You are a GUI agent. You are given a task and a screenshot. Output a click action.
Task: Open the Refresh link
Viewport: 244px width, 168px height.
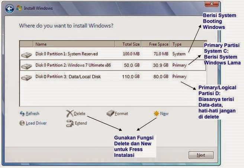32,113
